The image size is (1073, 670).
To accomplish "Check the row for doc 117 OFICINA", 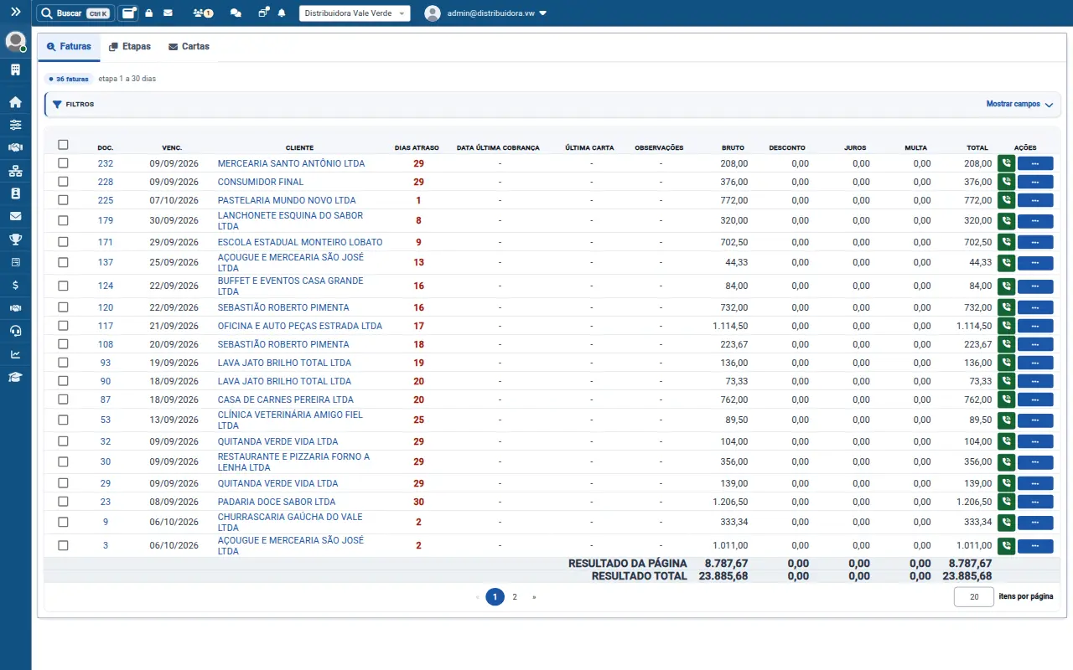I will tap(63, 326).
